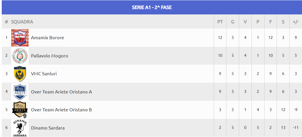Click the Pallavolo Mogoro owl logo
The width and height of the screenshot is (302, 137).
click(20, 56)
